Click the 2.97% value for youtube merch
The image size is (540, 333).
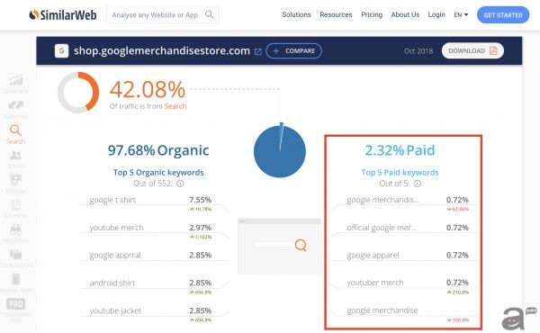point(200,228)
